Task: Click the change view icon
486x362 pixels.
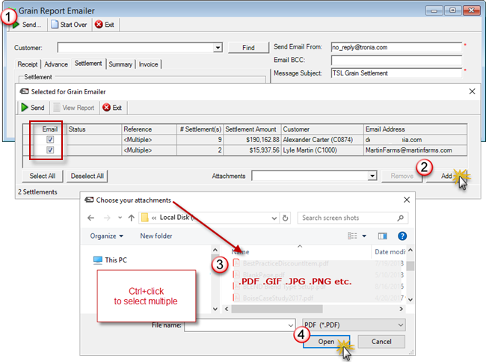Action: click(352, 236)
